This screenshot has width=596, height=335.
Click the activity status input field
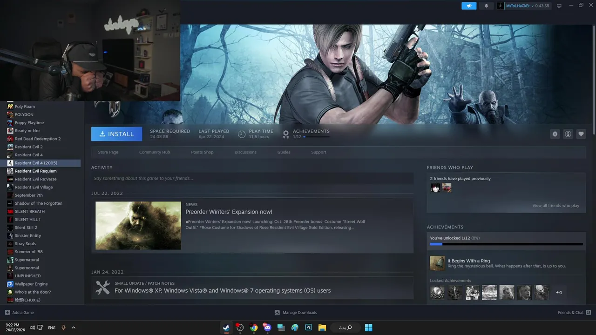252,178
